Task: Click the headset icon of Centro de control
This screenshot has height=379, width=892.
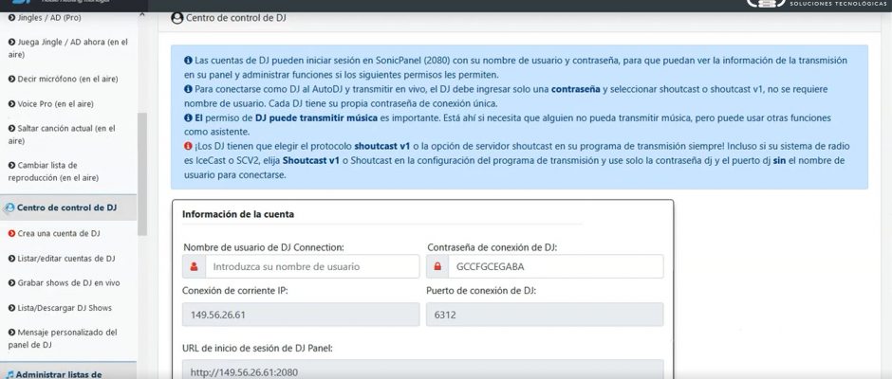Action: [9, 208]
